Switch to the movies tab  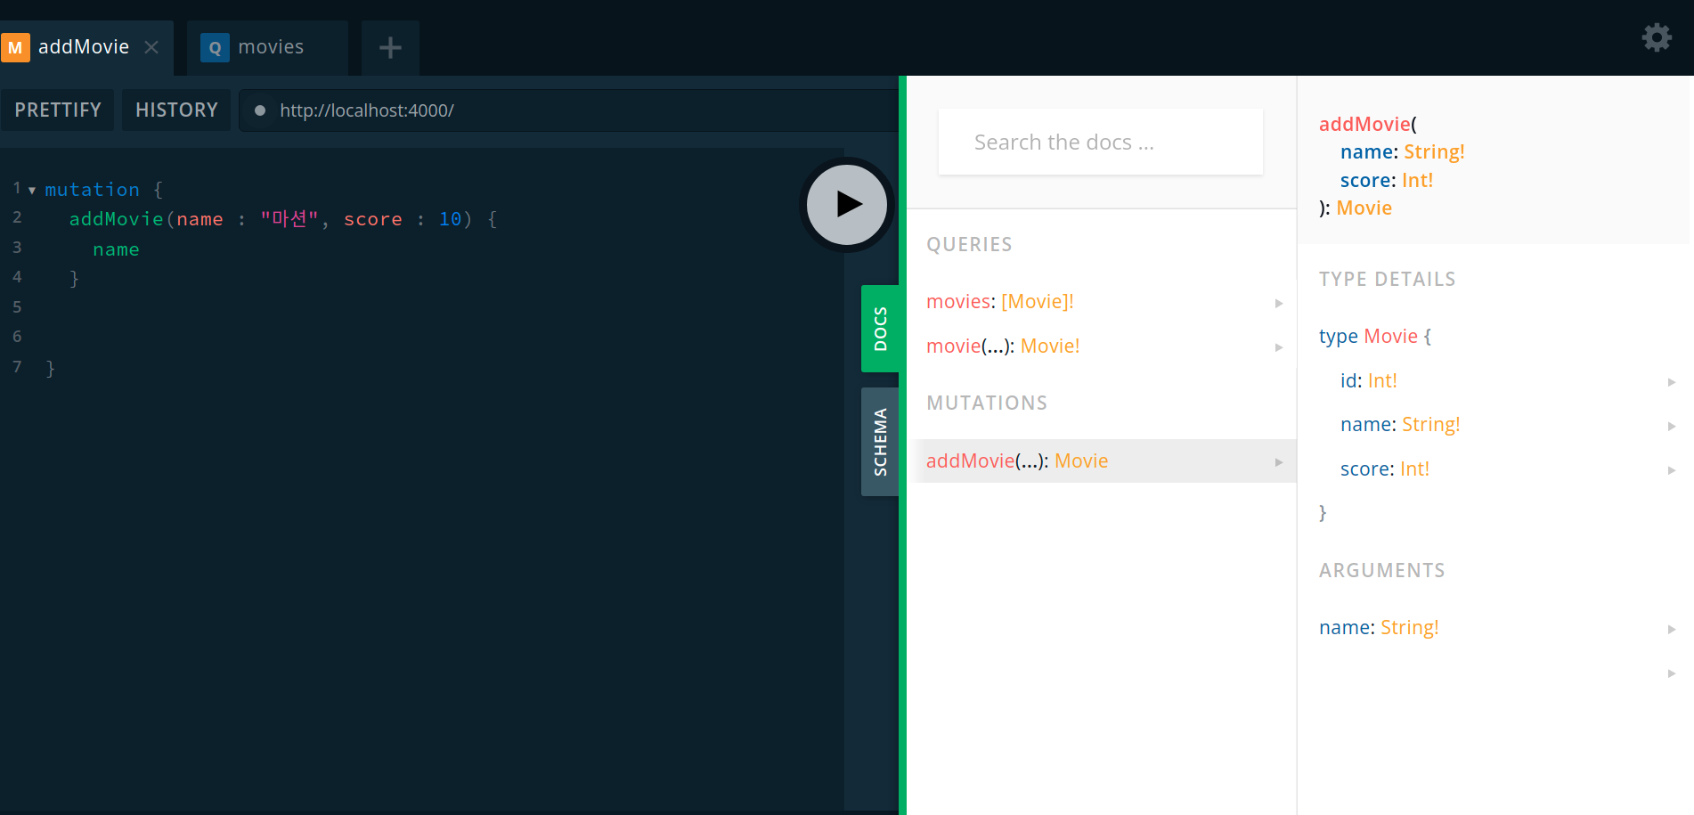(270, 47)
